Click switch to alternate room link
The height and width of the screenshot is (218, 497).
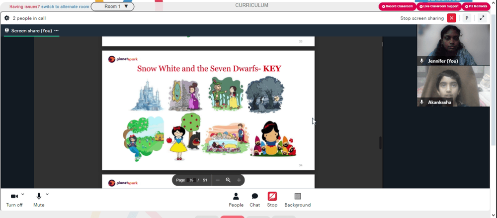coord(65,6)
